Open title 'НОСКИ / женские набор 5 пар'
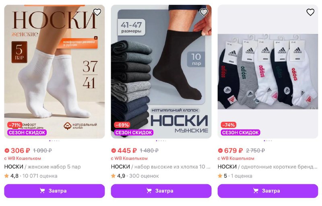 43,167
